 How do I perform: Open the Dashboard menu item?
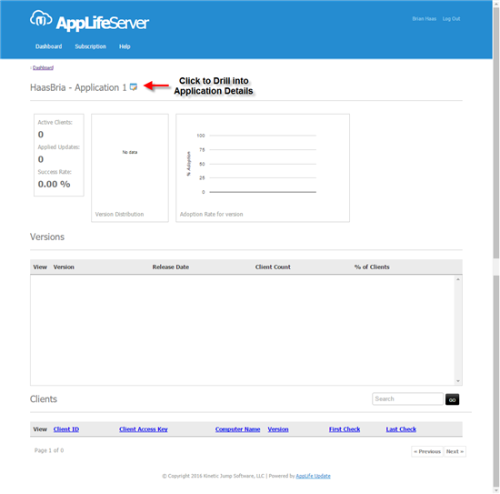coord(49,46)
